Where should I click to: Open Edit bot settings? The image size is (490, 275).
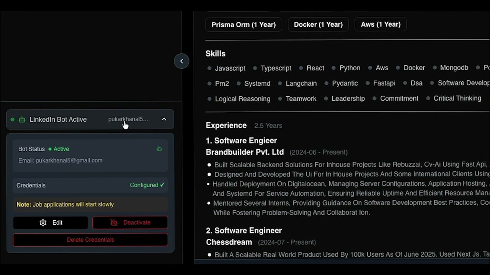[51, 223]
